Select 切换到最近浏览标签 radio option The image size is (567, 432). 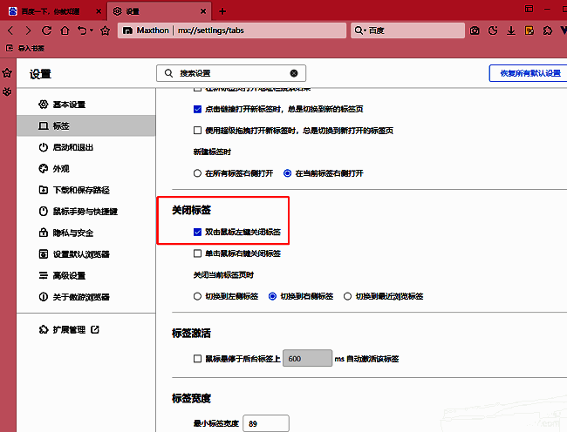coord(348,296)
